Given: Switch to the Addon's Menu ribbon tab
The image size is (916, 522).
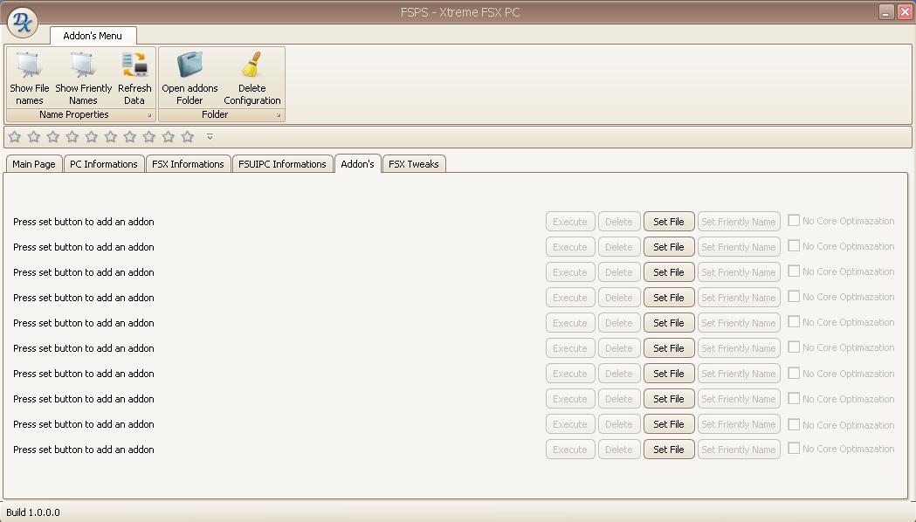Looking at the screenshot, I should [93, 36].
